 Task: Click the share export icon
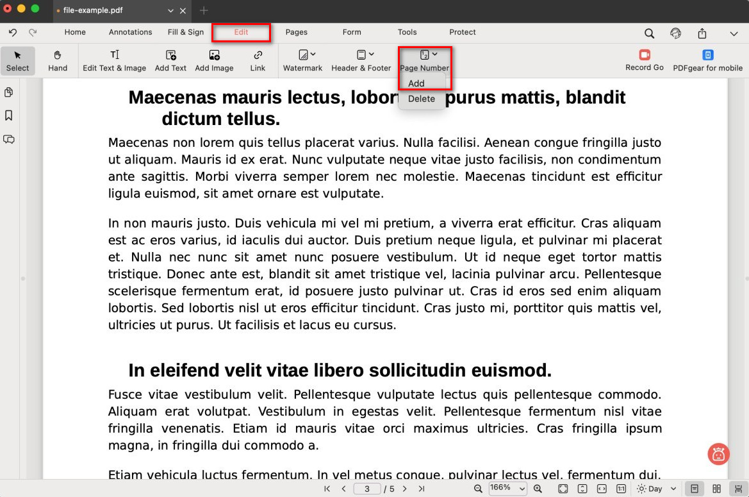tap(702, 33)
